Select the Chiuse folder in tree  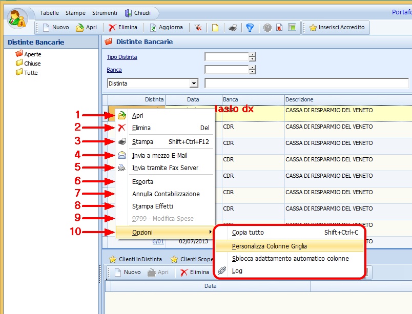(x=32, y=64)
